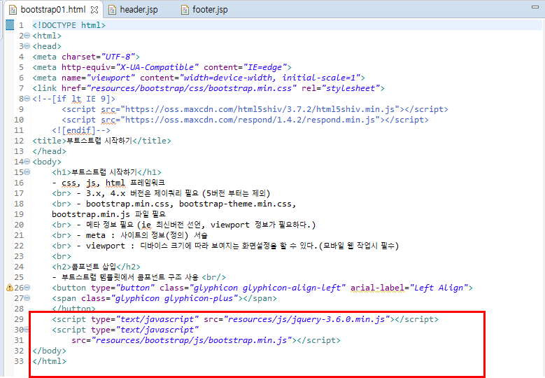Screen dimensions: 545x378
Task: Click line number 22 in the gutter
Action: pos(19,246)
